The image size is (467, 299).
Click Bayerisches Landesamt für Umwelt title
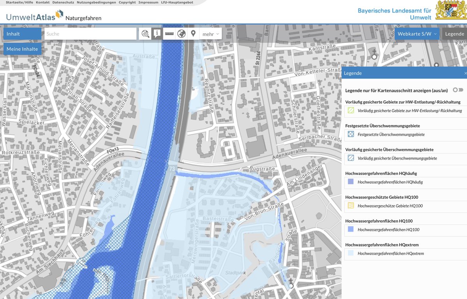[395, 14]
